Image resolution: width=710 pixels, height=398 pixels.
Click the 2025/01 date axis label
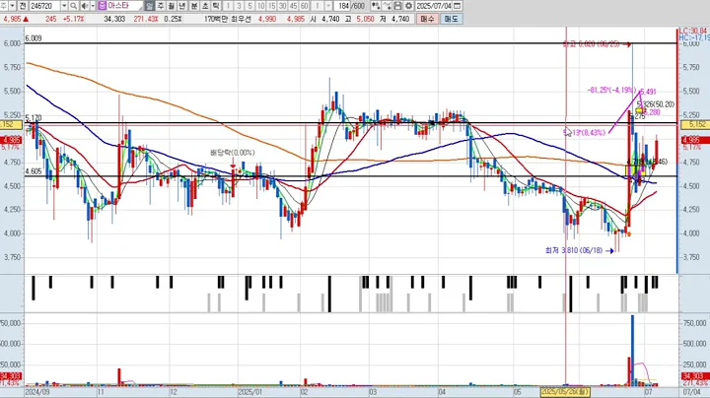[250, 392]
